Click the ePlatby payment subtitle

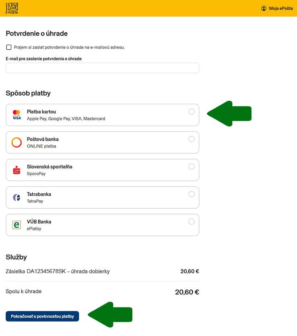[x=34, y=228]
